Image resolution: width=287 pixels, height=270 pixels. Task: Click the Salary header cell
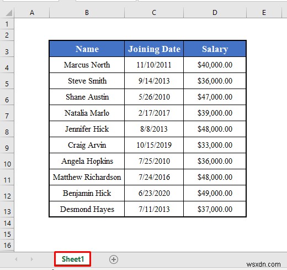pos(215,49)
